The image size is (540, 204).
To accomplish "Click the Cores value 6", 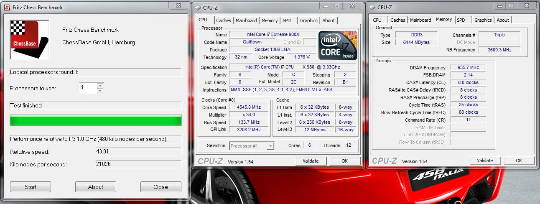I will point(309,145).
